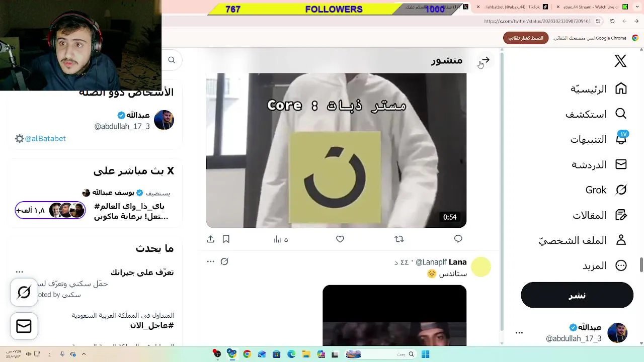
Task: Open the floating messages envelope button
Action: 24,326
